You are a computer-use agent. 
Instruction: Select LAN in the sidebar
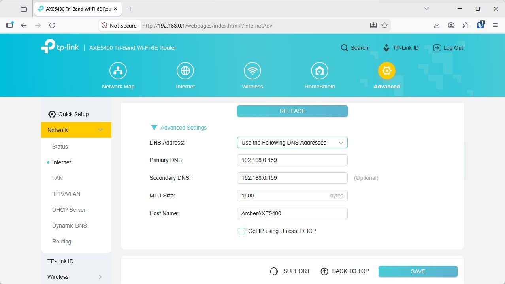(x=57, y=178)
